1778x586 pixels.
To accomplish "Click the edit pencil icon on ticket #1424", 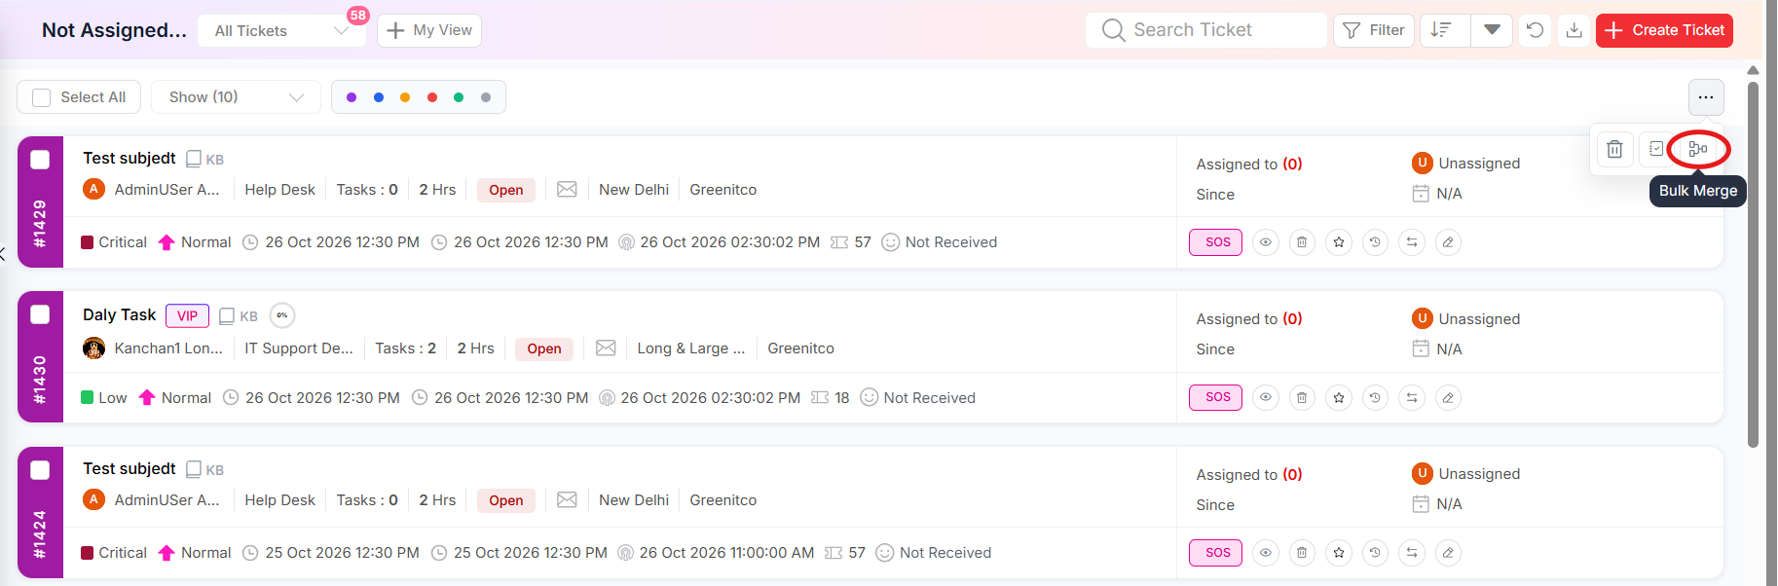I will 1448,553.
